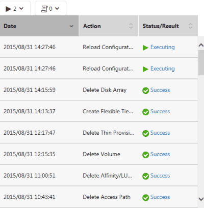This screenshot has height=208, width=204.
Task: Click the green play icon in first row
Action: click(x=145, y=48)
